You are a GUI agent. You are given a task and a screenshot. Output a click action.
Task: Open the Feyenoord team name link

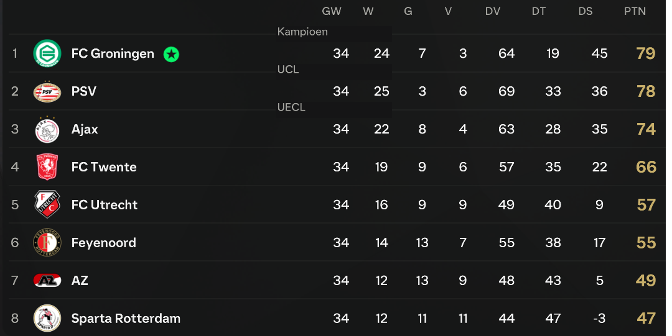pyautogui.click(x=103, y=243)
